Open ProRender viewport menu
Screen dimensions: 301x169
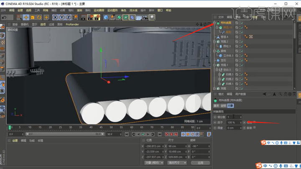72,24
